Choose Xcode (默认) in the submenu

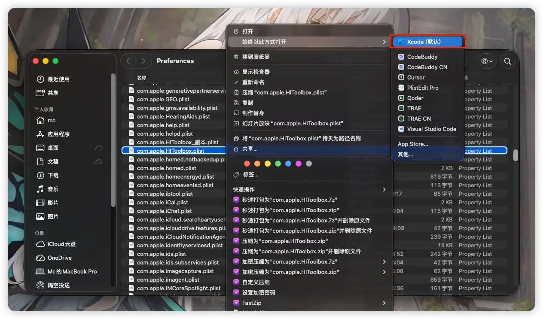427,42
